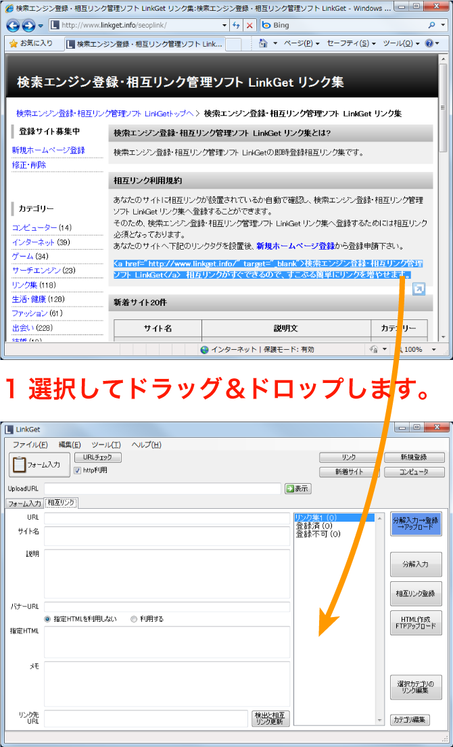Click the refresh icon beside the address bar
453x747 pixels.
(x=237, y=25)
